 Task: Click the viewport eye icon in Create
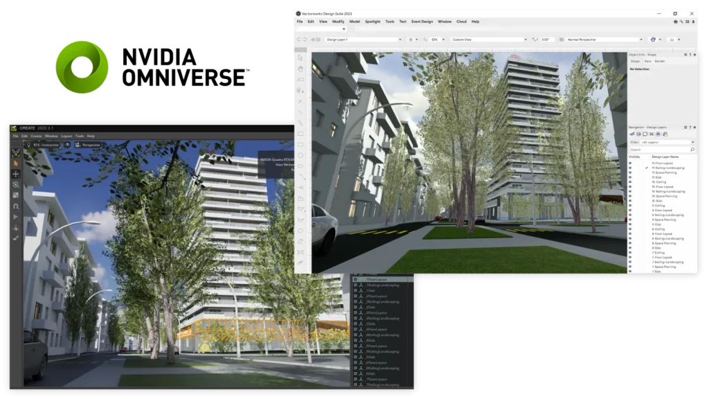(x=67, y=145)
